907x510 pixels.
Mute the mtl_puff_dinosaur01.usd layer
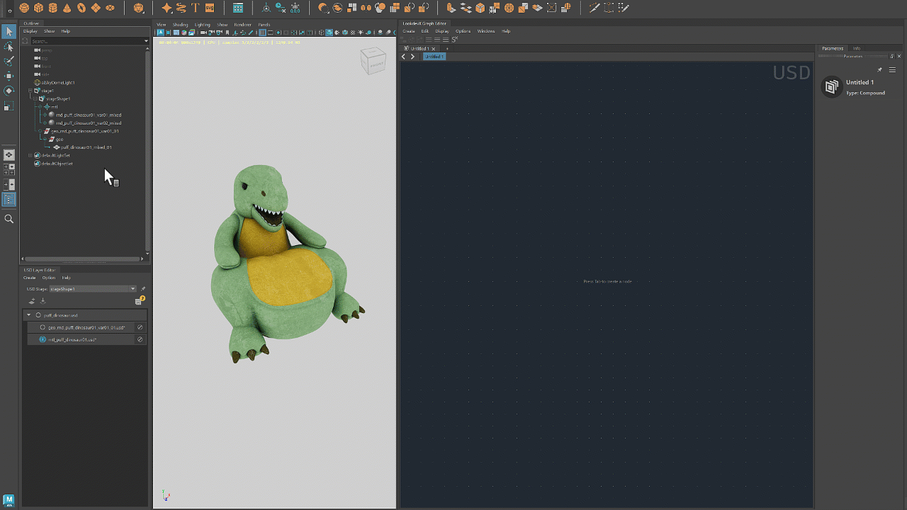click(140, 339)
